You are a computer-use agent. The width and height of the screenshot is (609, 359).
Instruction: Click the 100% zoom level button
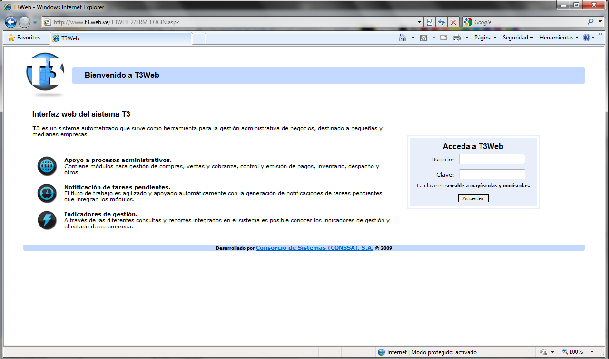pyautogui.click(x=572, y=352)
